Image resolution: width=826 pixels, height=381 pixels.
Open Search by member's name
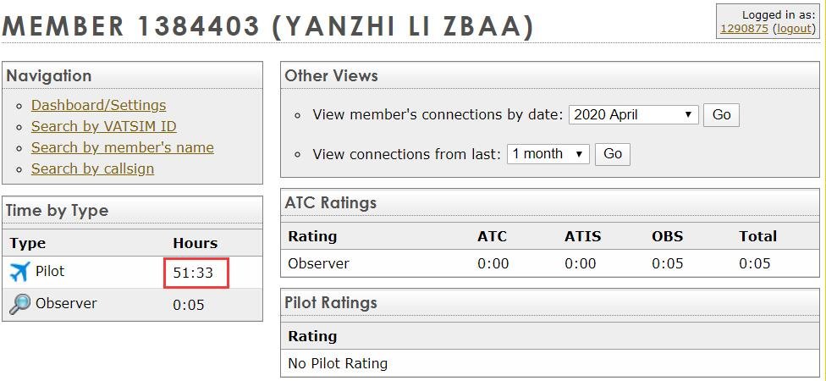click(122, 147)
